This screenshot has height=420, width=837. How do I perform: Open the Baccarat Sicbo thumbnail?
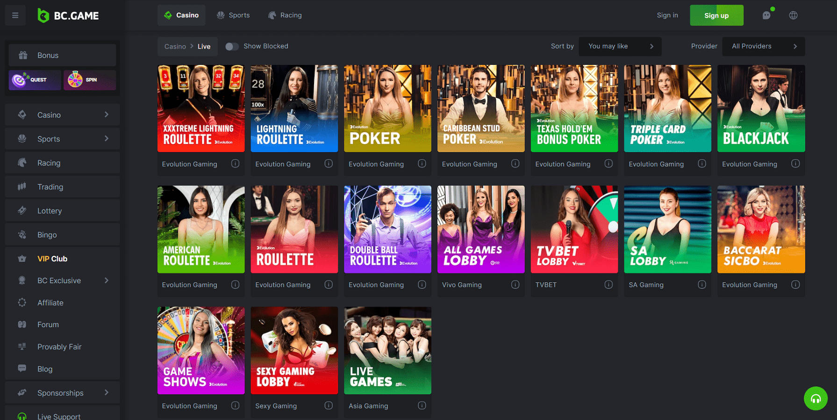click(x=761, y=229)
